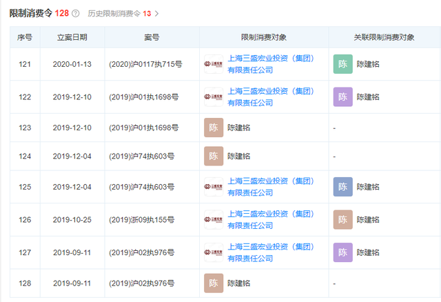The height and width of the screenshot is (302, 441).
Task: Open 历史限制消费令 13 link
Action: point(119,14)
